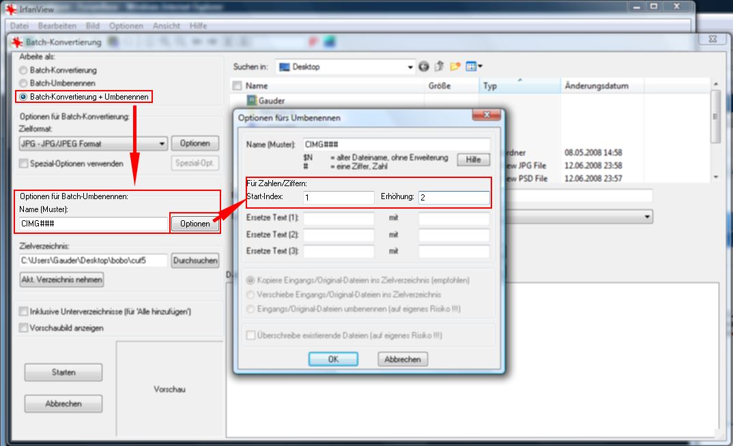Click the Zielverzeichnis path field

point(93,261)
